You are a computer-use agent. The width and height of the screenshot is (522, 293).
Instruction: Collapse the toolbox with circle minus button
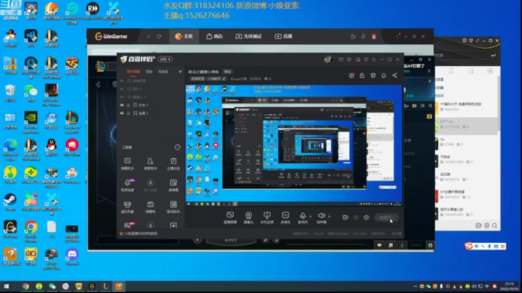point(177,147)
